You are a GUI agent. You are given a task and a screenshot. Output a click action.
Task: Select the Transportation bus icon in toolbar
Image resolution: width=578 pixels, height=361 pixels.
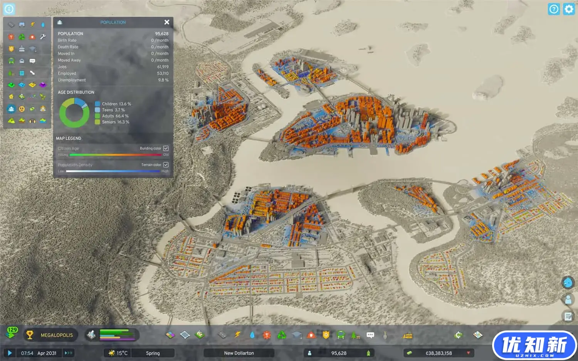(341, 335)
